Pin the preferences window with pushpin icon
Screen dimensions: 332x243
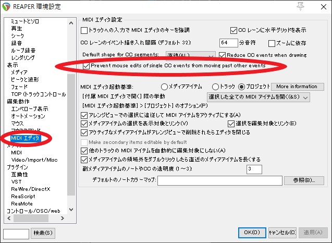pos(300,6)
